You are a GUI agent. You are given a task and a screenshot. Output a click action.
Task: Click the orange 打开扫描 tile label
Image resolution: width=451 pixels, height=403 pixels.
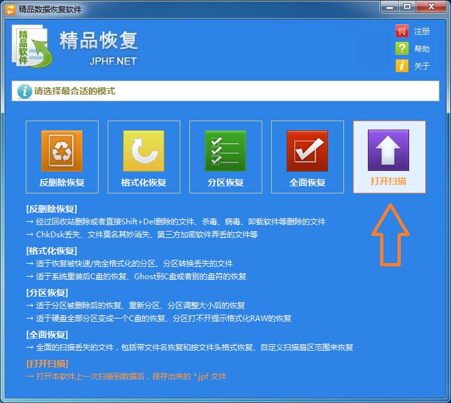click(389, 181)
